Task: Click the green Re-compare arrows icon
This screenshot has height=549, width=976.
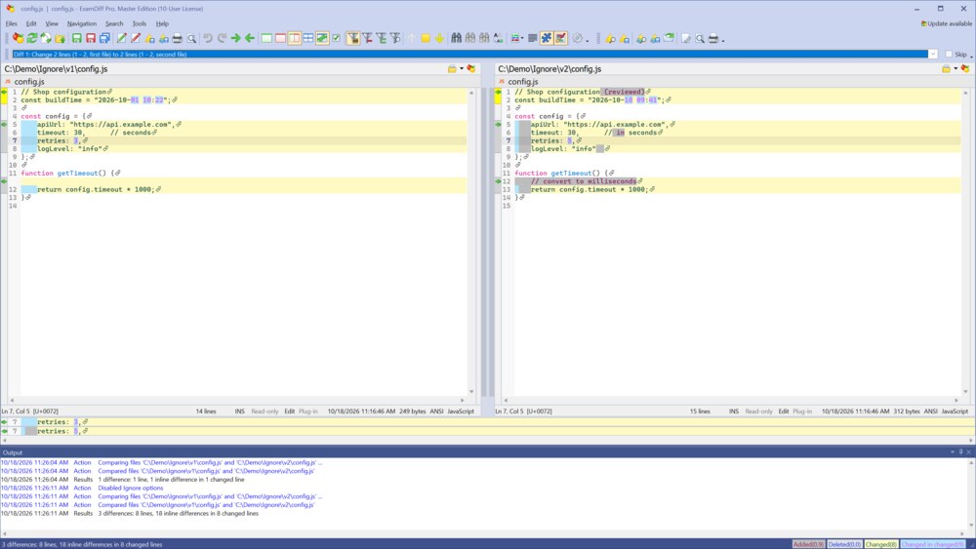Action: (x=32, y=39)
